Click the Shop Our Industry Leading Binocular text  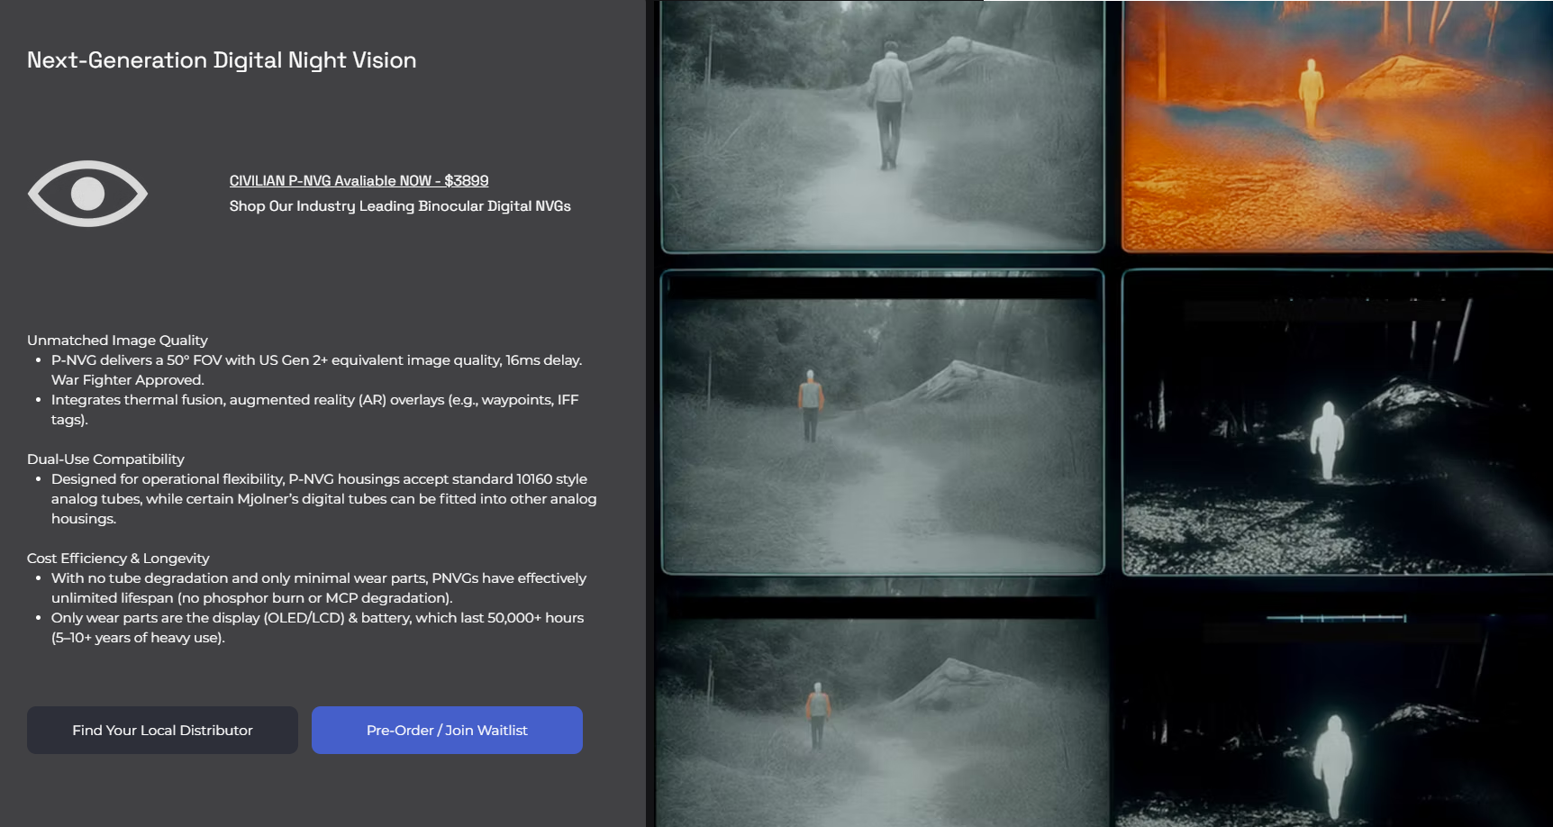pyautogui.click(x=400, y=206)
